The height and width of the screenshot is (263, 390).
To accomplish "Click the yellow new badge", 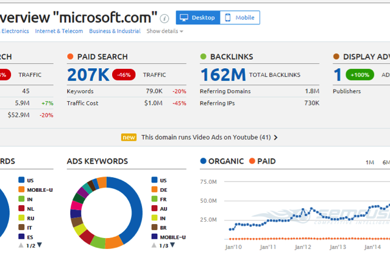I will [x=129, y=137].
